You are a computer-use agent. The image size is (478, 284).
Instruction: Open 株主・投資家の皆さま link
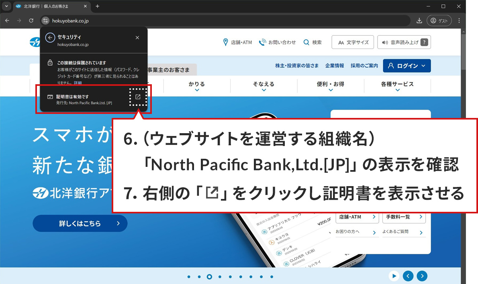click(x=296, y=65)
